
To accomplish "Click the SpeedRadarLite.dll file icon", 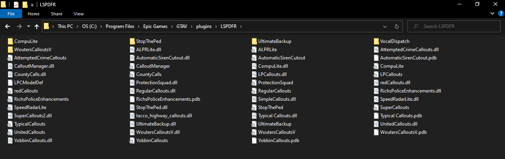I will 376,99.
